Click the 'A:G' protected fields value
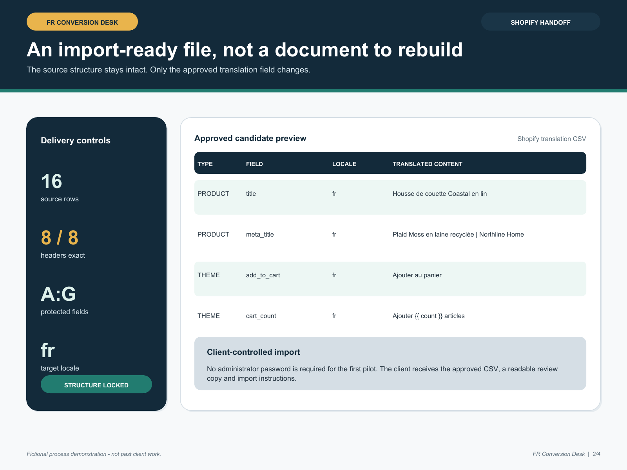627x470 pixels. coord(58,294)
